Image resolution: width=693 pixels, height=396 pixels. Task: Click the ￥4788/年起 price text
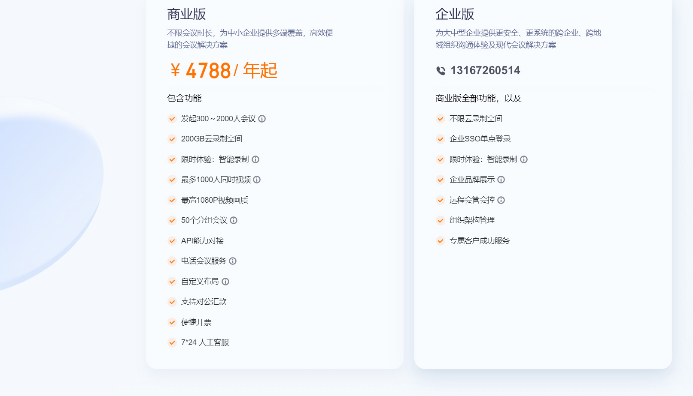point(223,71)
